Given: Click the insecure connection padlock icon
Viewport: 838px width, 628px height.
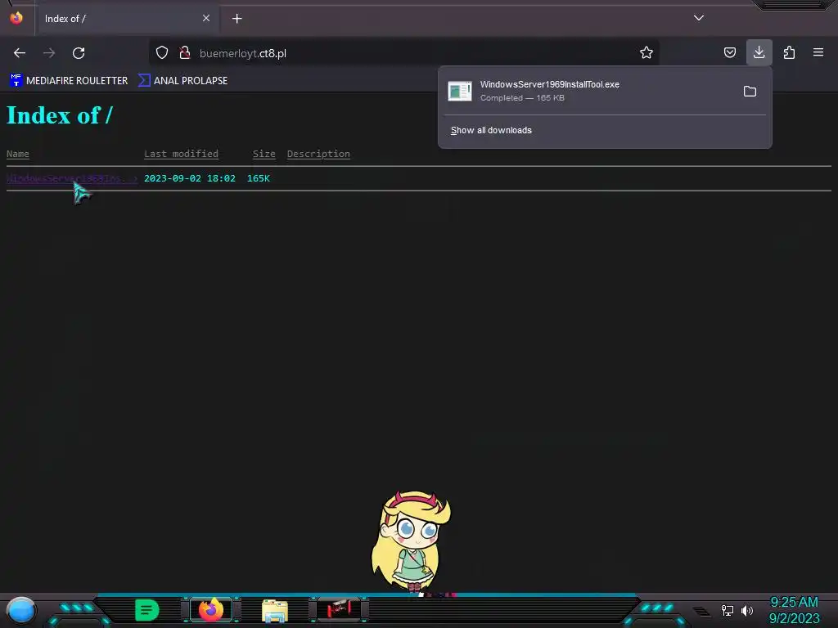Looking at the screenshot, I should pos(185,52).
